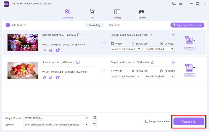Image resolution: width=209 pixels, height=132 pixels.
Task: Click the Convert All button
Action: [189, 121]
